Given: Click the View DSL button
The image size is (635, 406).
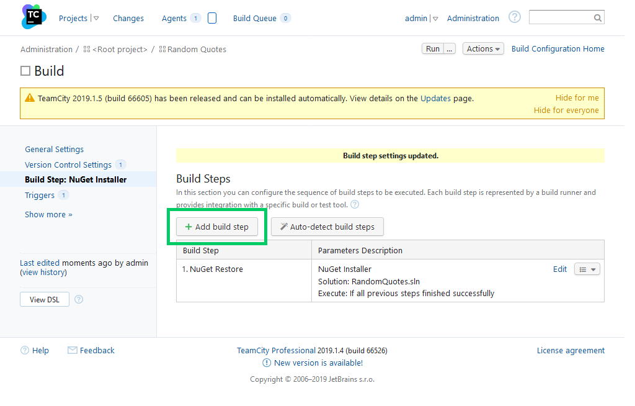Looking at the screenshot, I should pyautogui.click(x=45, y=299).
